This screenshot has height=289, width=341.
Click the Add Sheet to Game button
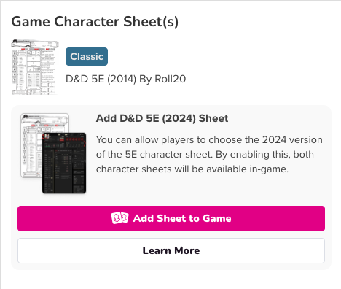point(171,218)
